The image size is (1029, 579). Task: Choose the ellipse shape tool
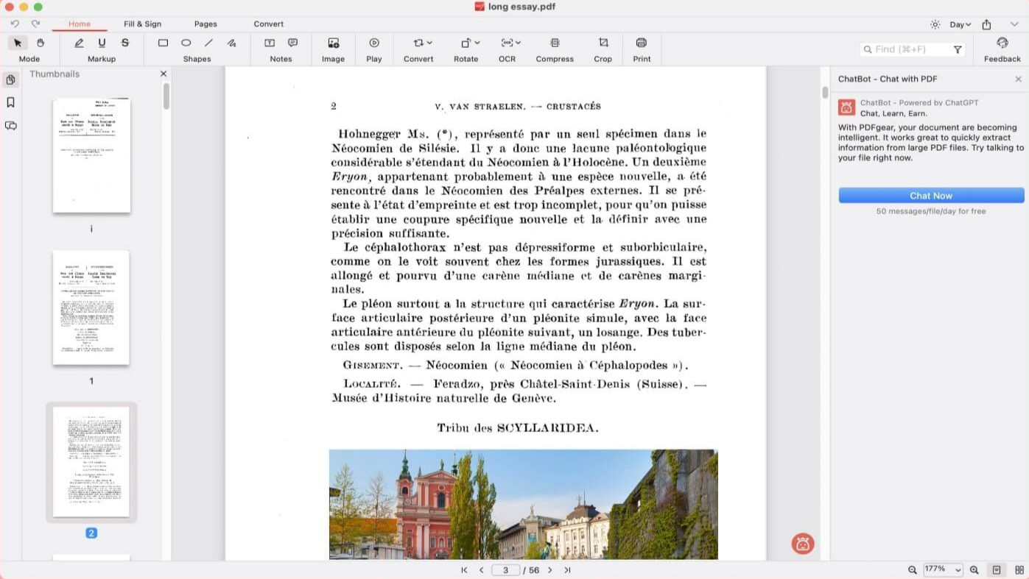pos(186,43)
